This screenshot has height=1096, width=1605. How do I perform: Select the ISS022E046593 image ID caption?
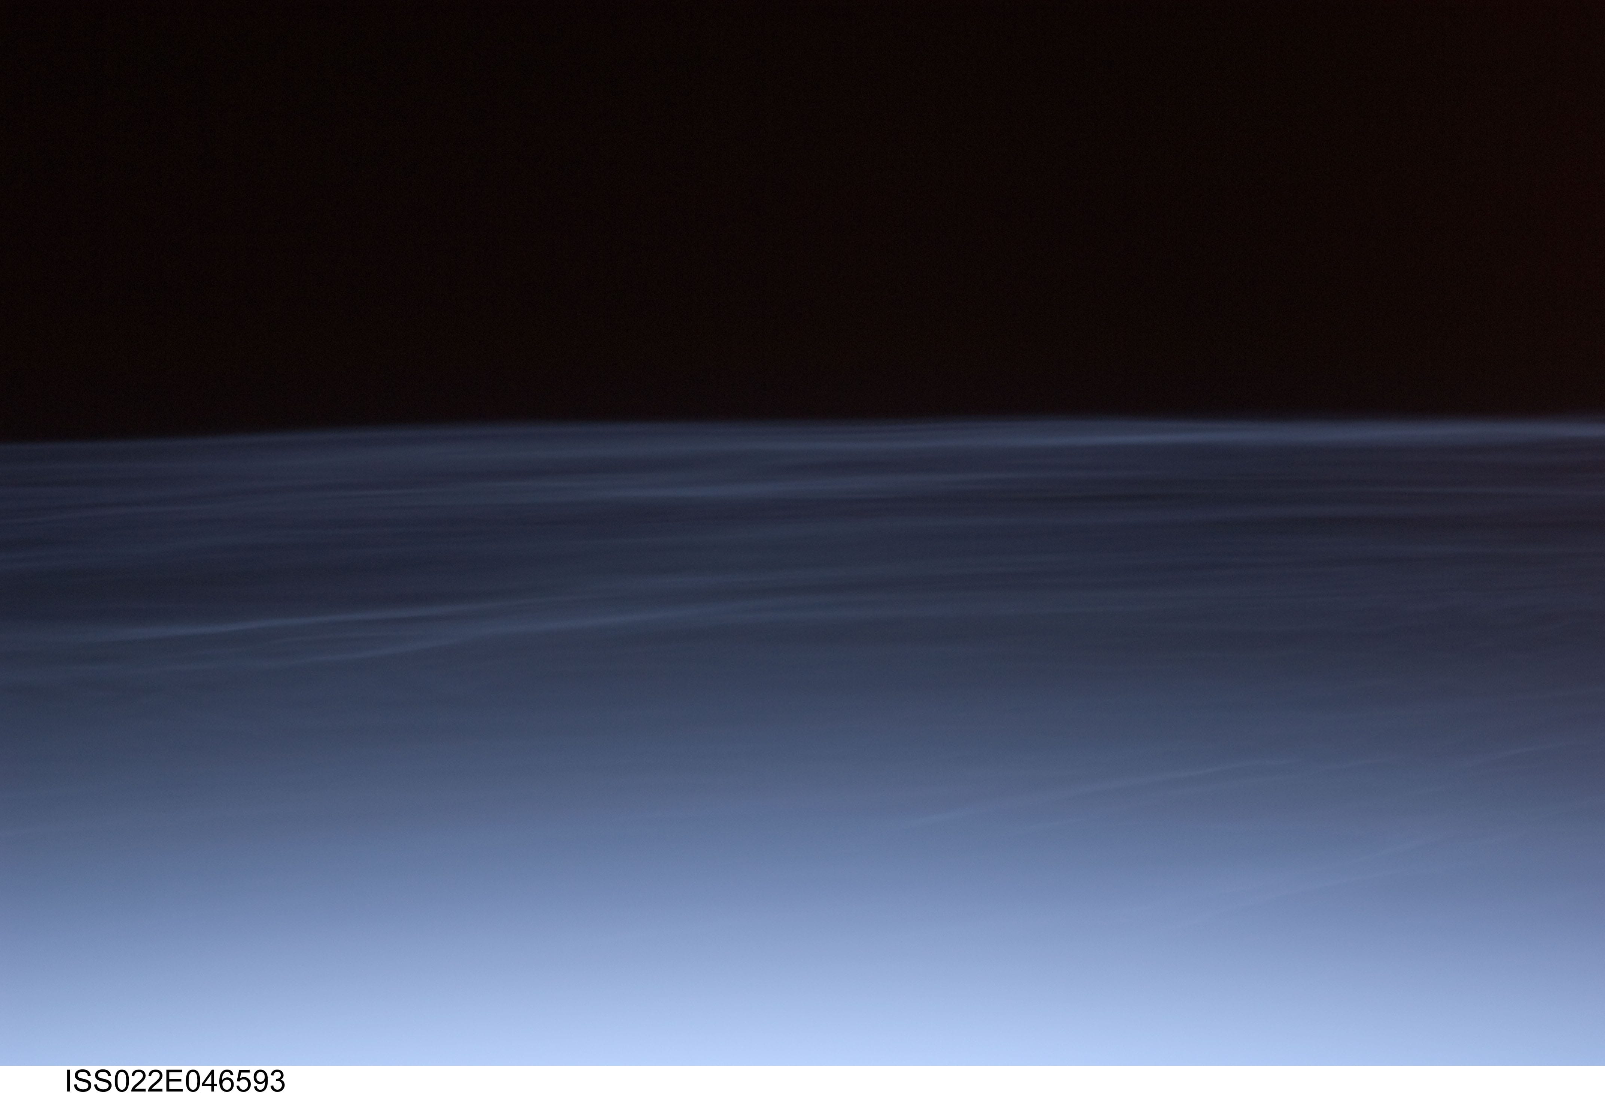pos(175,1081)
